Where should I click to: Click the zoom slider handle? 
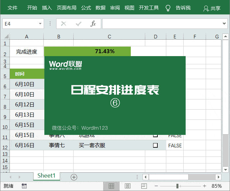tap(177, 186)
